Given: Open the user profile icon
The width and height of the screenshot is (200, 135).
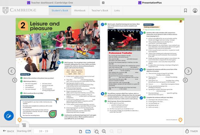Looking at the screenshot, I should point(195,10).
